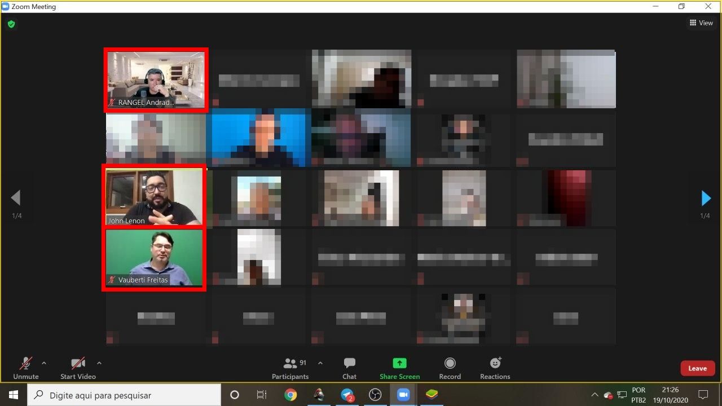722x406 pixels.
Task: Expand audio options arrow beside Unmute
Action: coord(44,363)
